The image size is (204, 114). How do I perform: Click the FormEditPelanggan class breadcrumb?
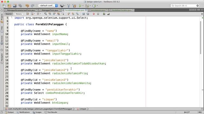[x=39, y=109]
